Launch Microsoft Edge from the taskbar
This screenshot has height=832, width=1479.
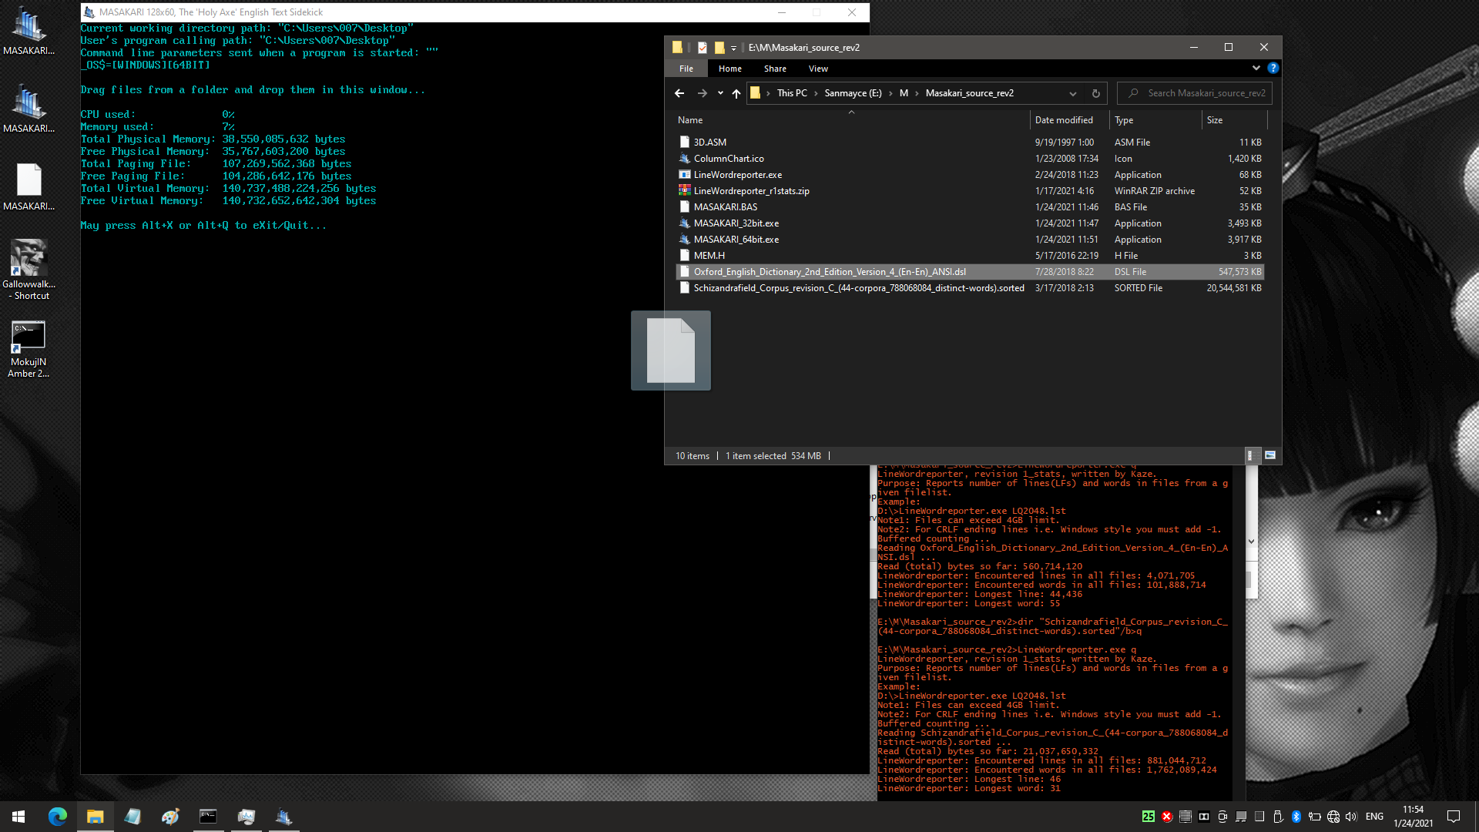click(x=58, y=817)
